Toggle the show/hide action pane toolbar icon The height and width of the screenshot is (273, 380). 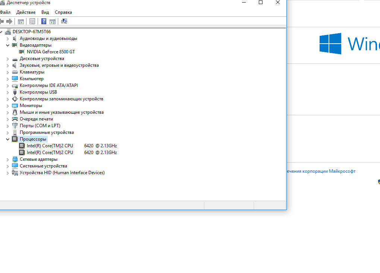pos(53,21)
